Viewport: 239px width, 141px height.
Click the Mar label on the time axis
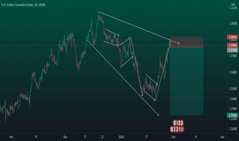click(223, 137)
